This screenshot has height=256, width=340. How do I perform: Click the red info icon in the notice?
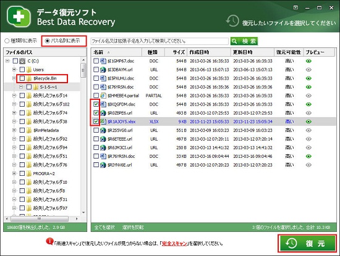49,241
